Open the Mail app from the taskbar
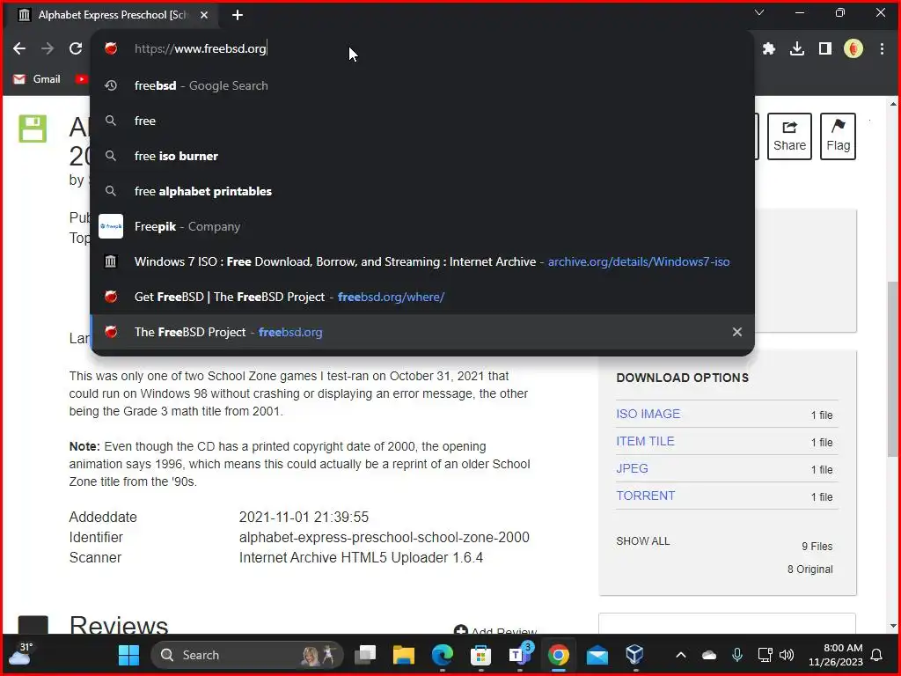Viewport: 901px width, 676px height. pos(597,655)
